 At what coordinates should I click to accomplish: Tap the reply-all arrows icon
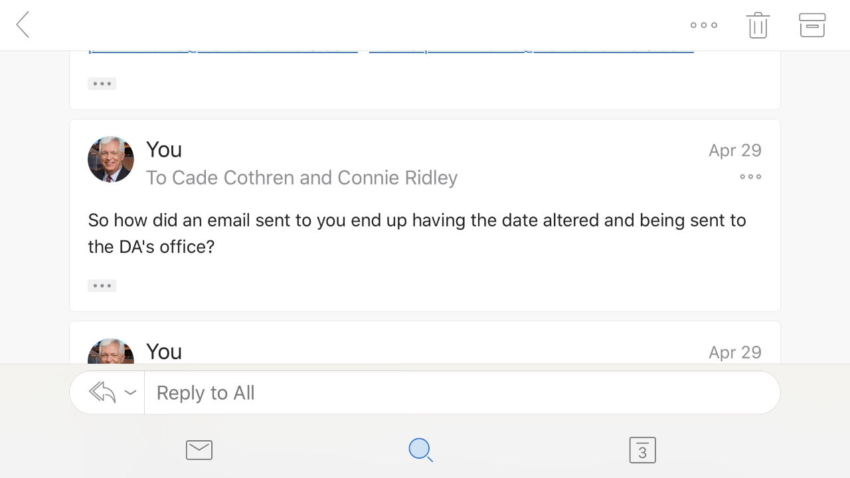pos(102,392)
